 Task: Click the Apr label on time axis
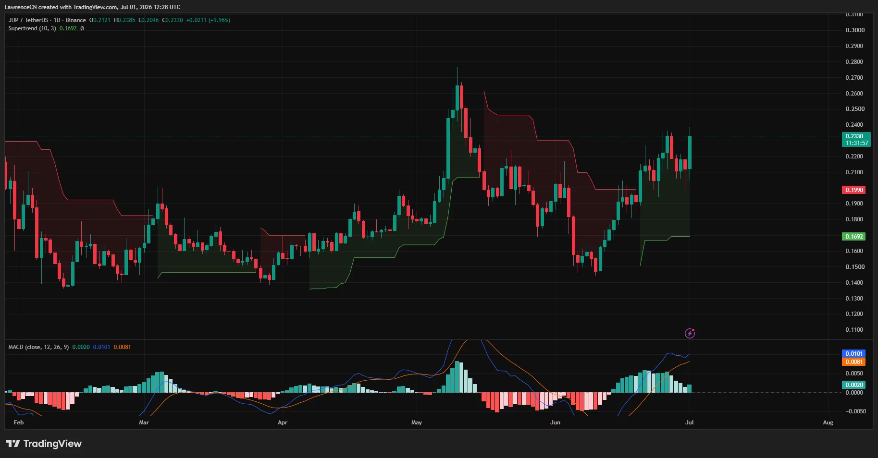coord(283,422)
